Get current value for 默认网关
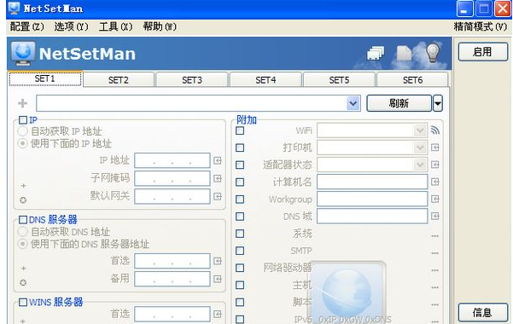 click(218, 196)
